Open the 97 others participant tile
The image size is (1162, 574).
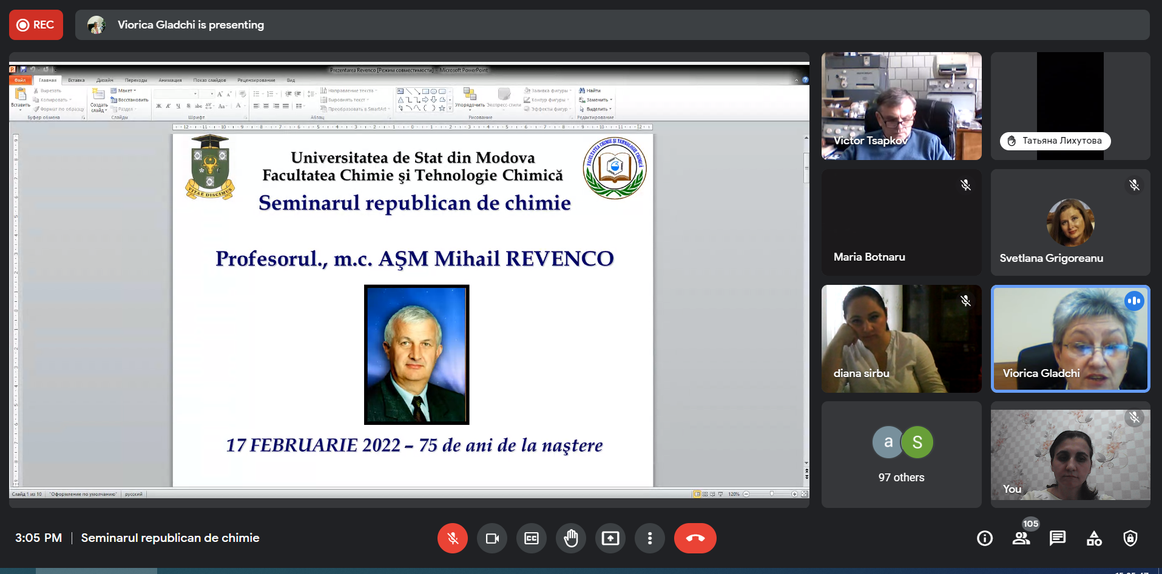pos(901,455)
